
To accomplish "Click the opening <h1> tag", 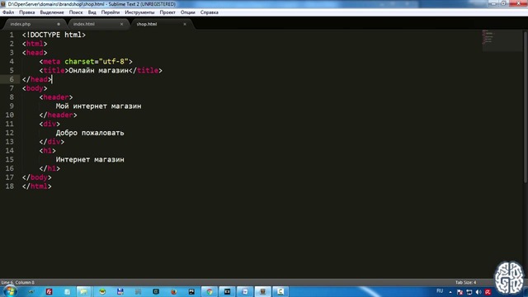I will pyautogui.click(x=48, y=150).
